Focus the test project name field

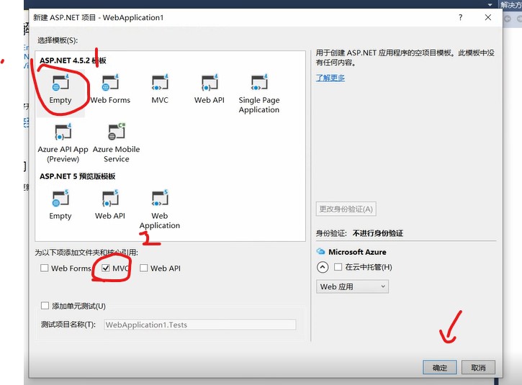(200, 325)
